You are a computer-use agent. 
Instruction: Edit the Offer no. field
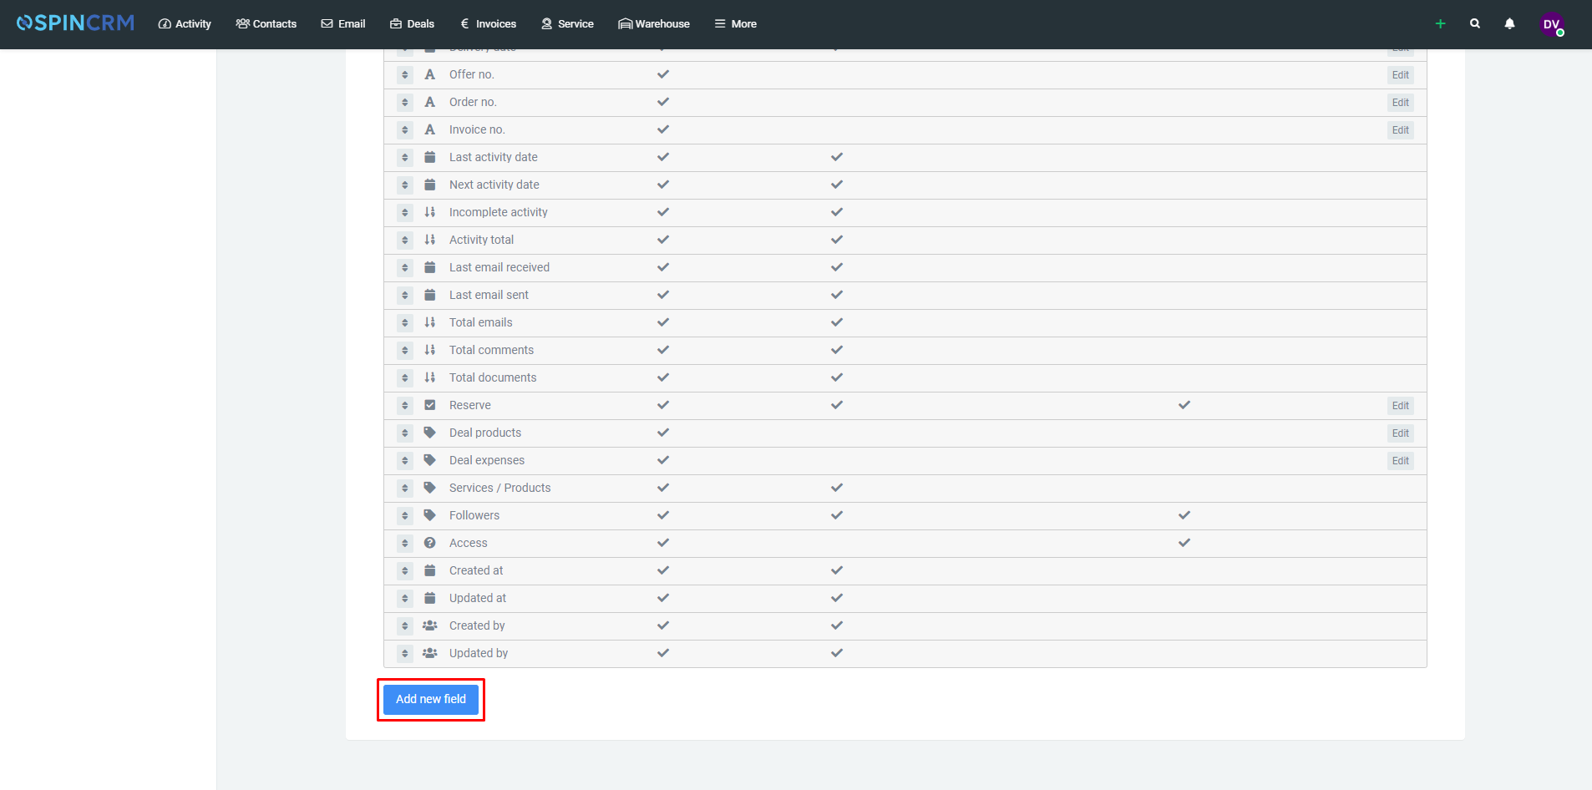1401,75
